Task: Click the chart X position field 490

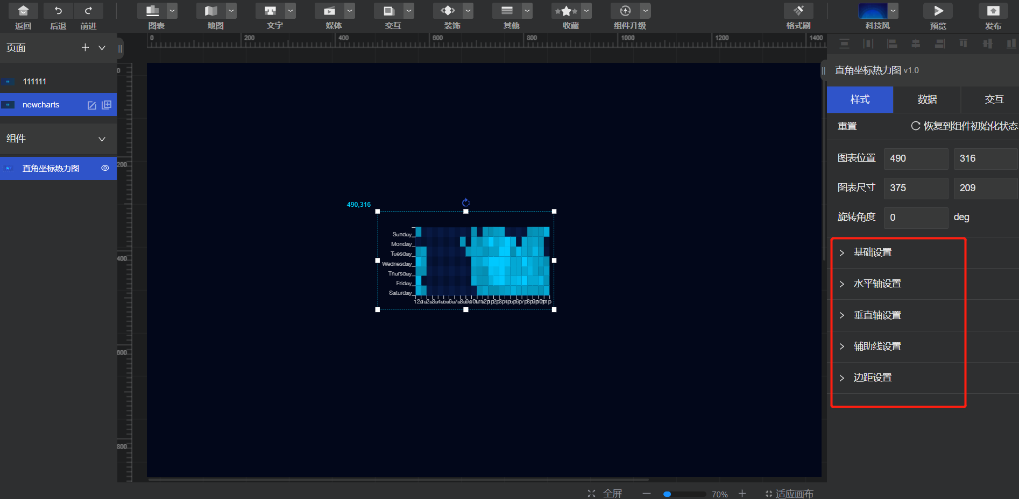Action: tap(916, 158)
